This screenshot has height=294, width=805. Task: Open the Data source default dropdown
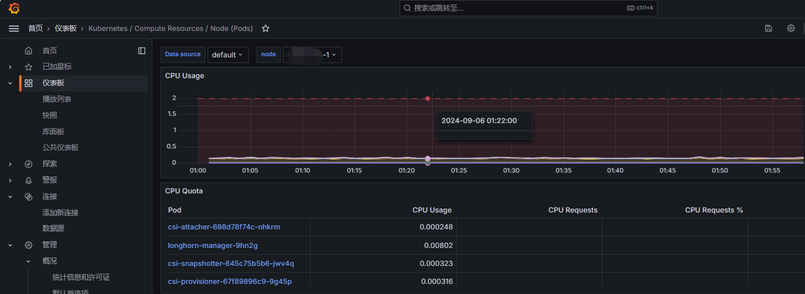pos(228,55)
